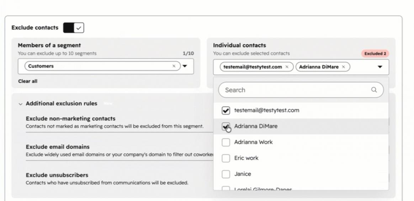Check the Adrianna Work checkbox

point(226,143)
